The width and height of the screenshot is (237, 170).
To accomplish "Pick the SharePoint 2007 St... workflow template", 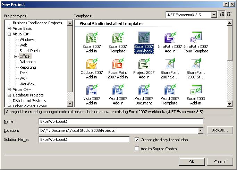I will point(196,68).
